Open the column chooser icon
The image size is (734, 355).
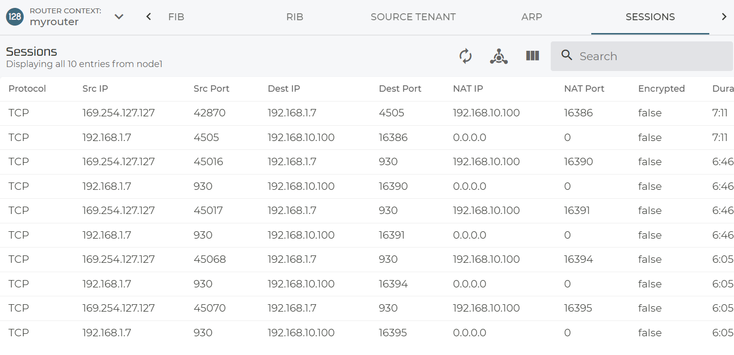[x=532, y=56]
